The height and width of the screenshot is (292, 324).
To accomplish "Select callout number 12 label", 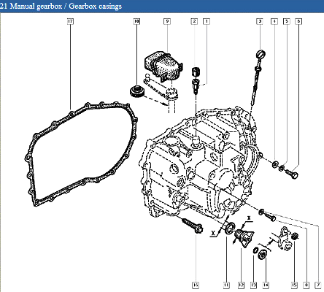I will pyautogui.click(x=241, y=285).
